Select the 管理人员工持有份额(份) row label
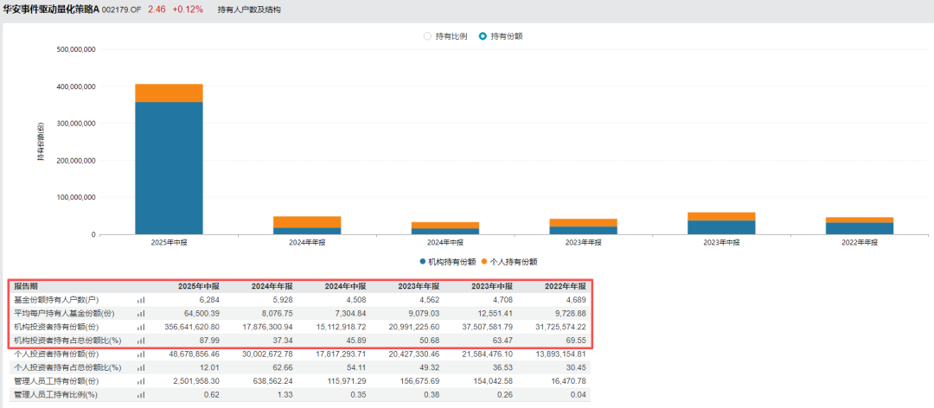Viewport: 934px width, 408px height. pyautogui.click(x=56, y=381)
